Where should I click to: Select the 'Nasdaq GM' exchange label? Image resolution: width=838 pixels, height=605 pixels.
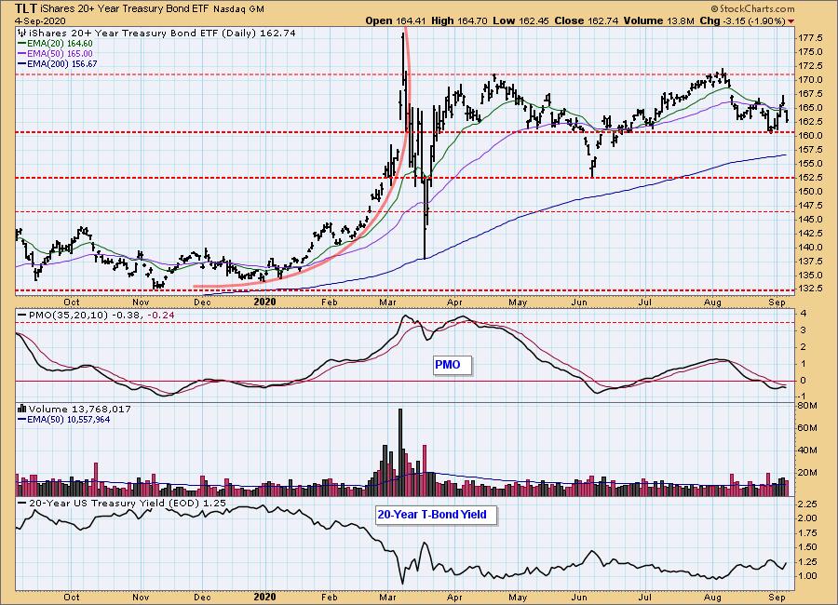(x=238, y=9)
